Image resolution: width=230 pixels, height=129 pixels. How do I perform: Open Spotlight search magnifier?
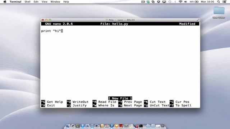pyautogui.click(x=218, y=2)
